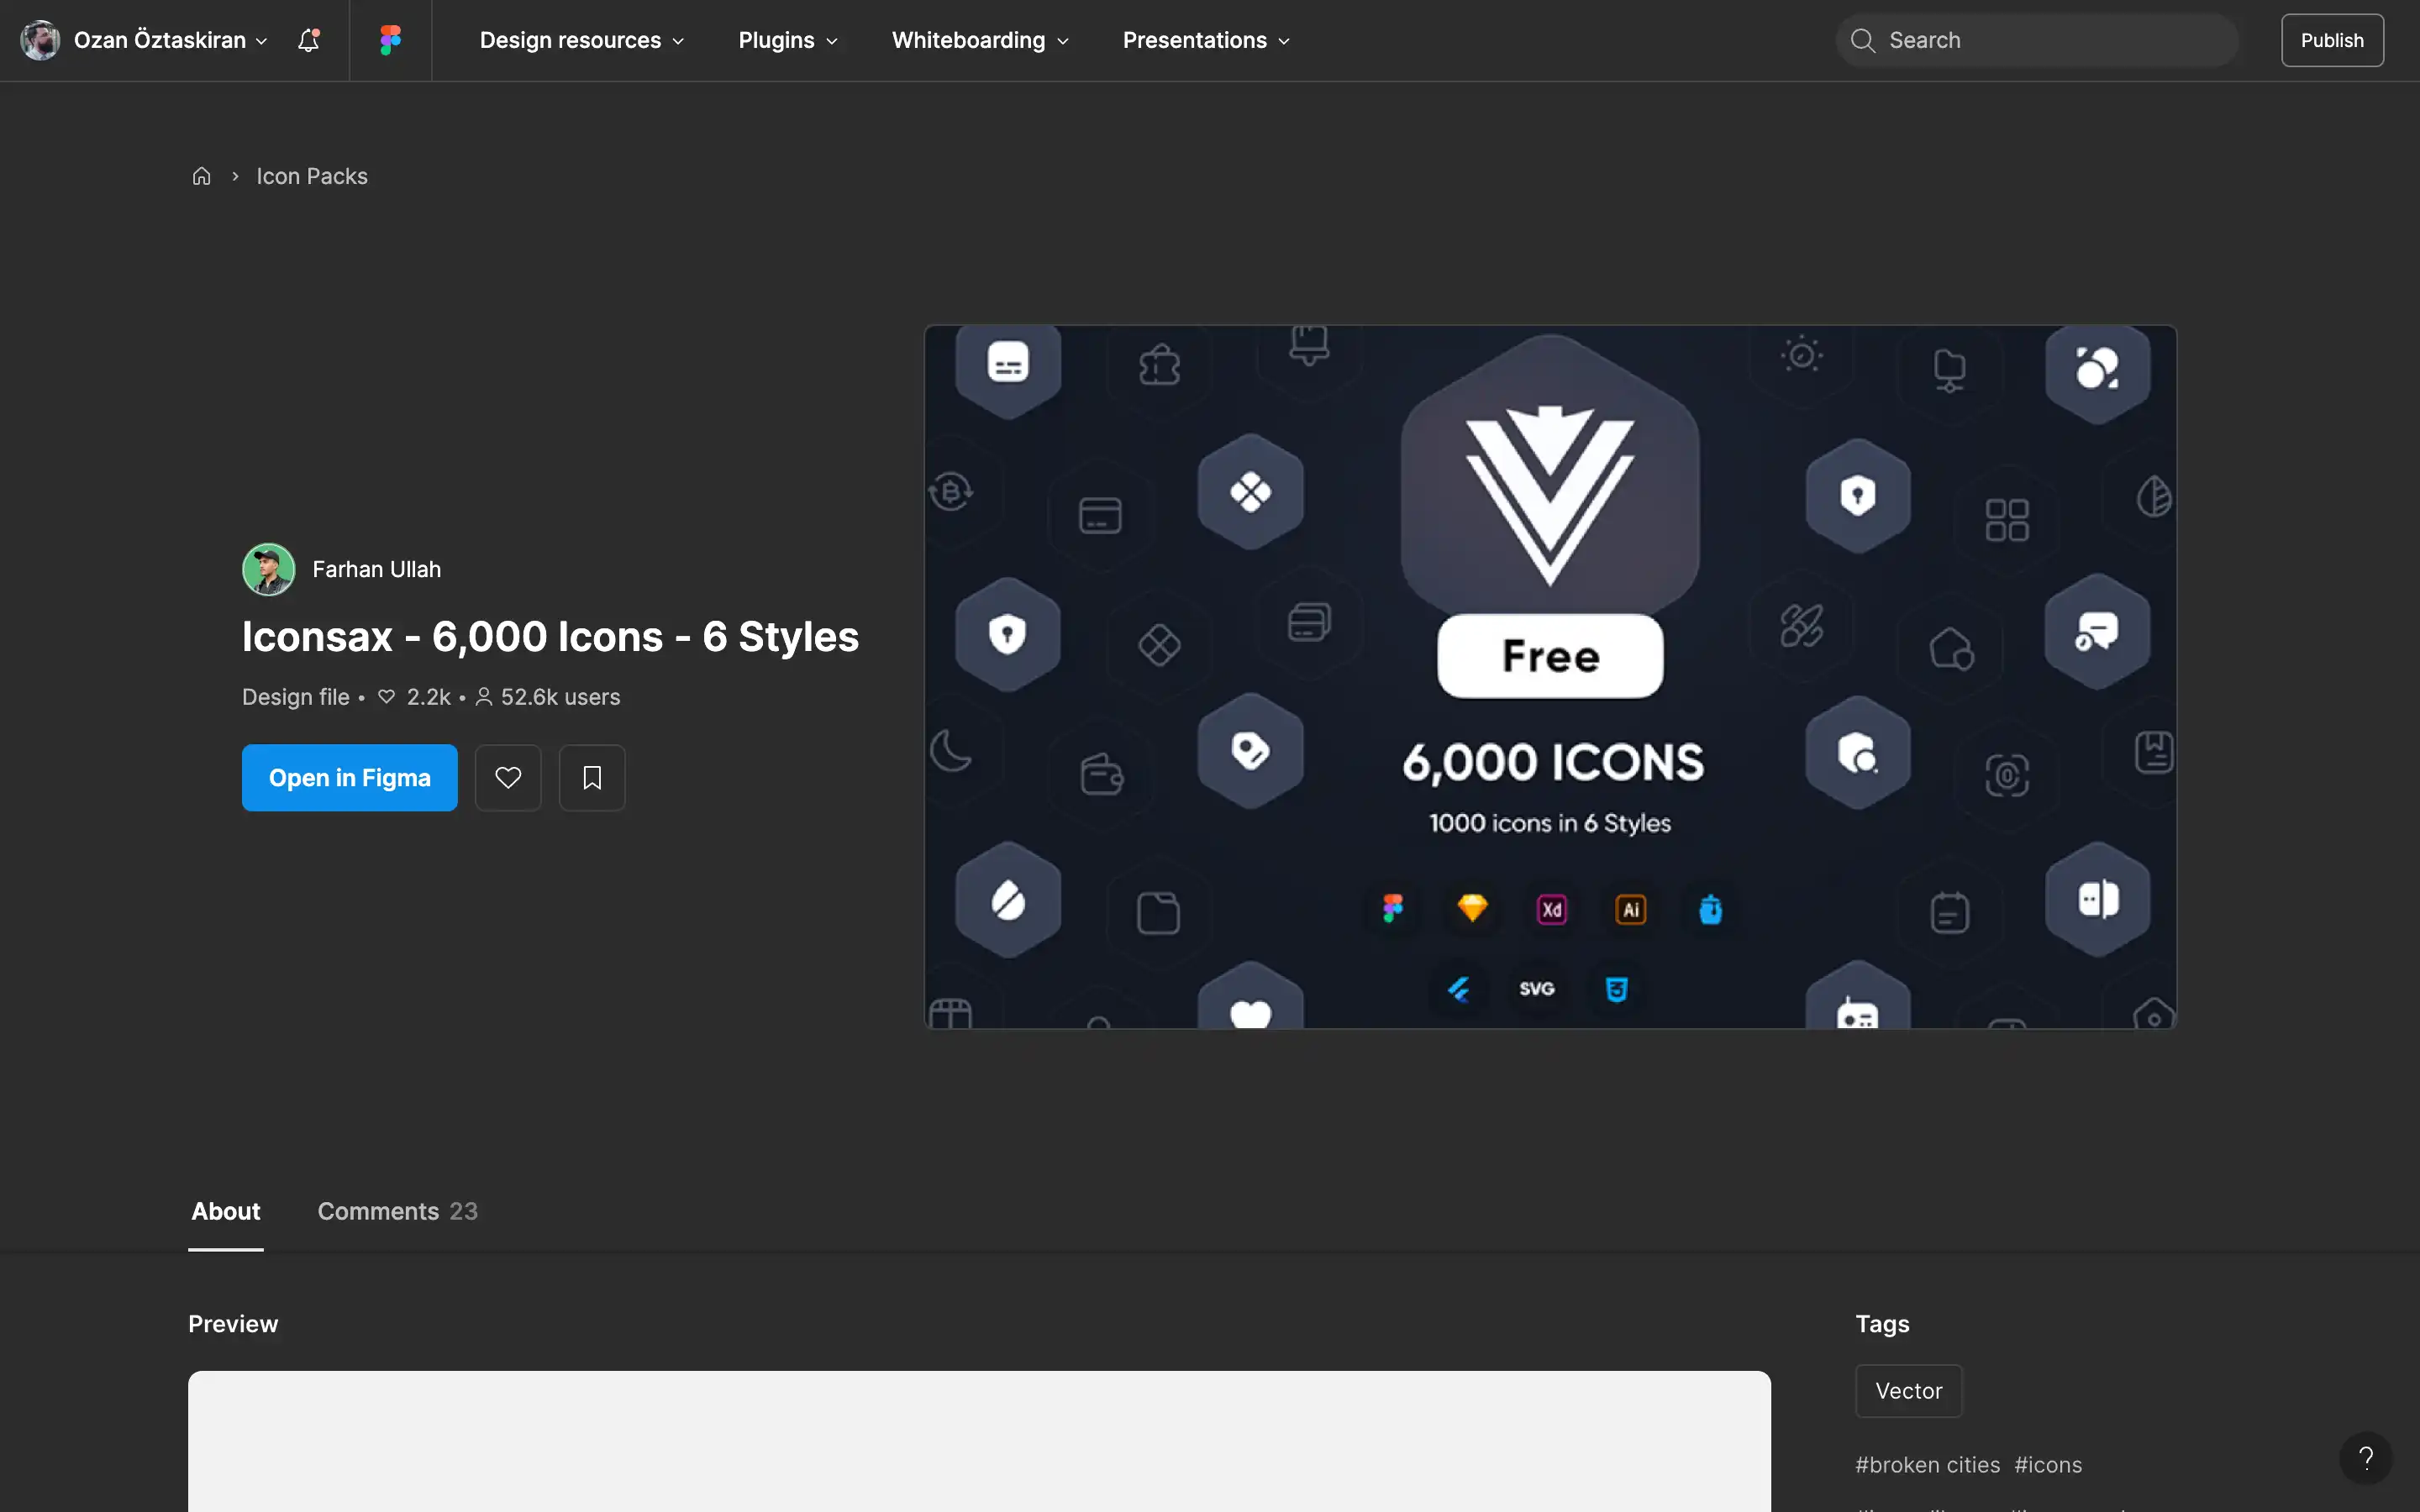
Task: Open the Plugins dropdown menu
Action: [x=788, y=40]
